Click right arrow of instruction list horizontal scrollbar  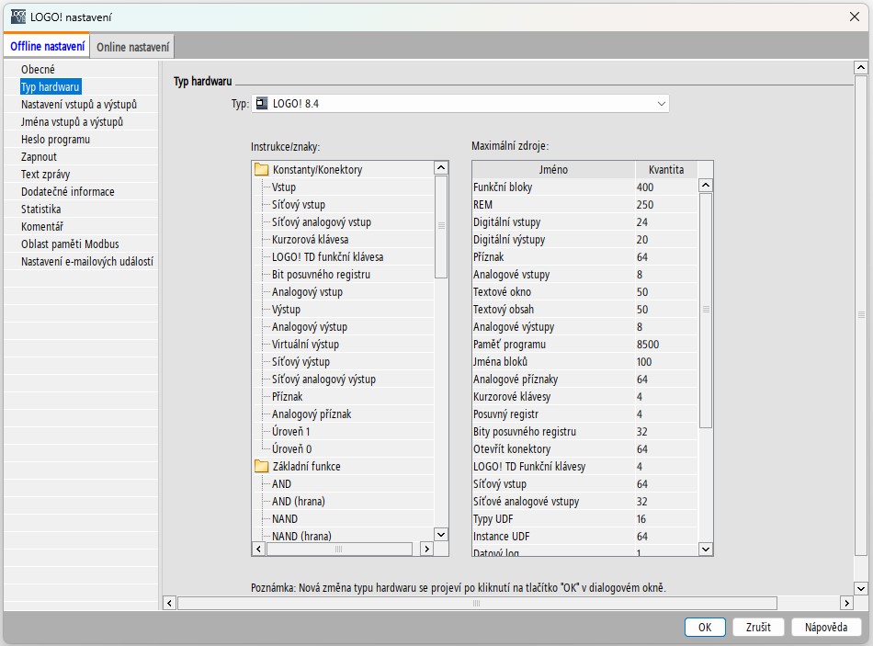(426, 549)
